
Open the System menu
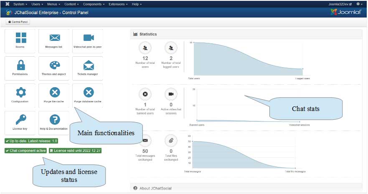20,4
